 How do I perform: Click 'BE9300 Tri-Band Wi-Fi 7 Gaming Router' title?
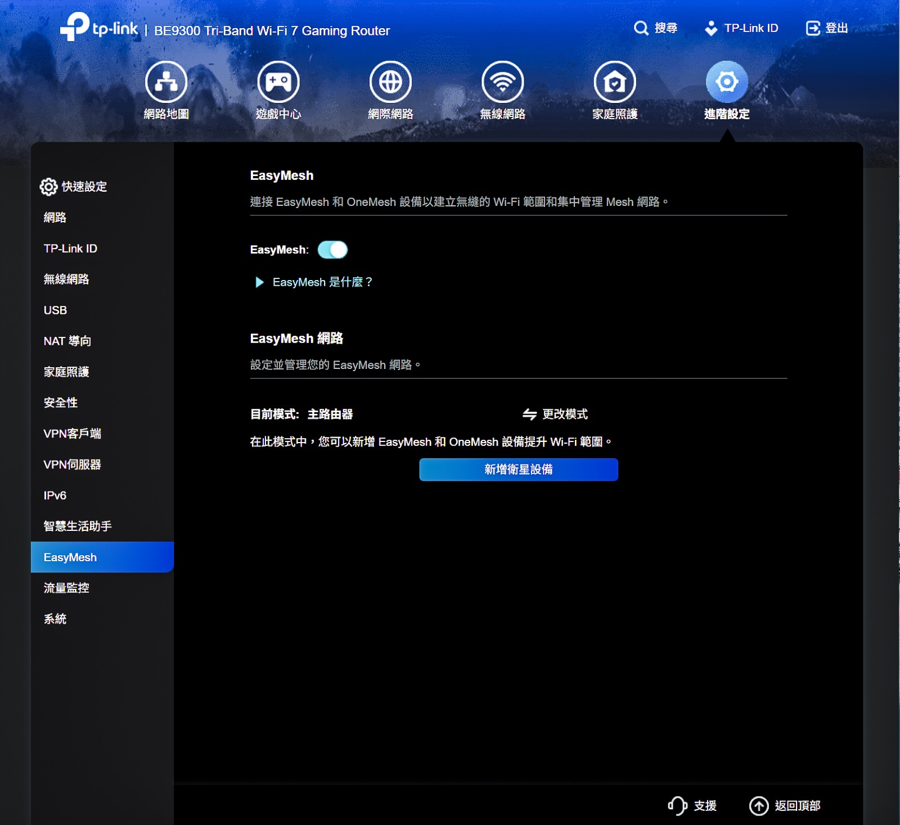coord(272,31)
